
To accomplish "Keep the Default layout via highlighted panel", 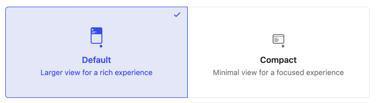I will click(96, 52).
